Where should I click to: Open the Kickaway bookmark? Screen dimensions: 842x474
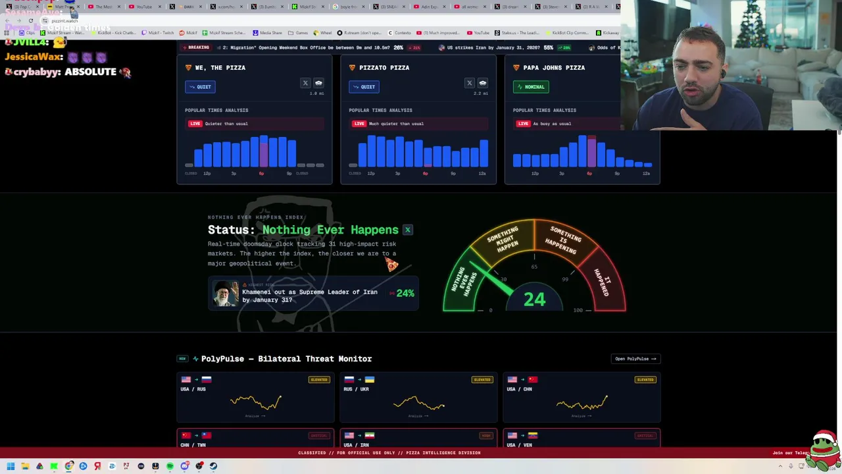(x=608, y=33)
